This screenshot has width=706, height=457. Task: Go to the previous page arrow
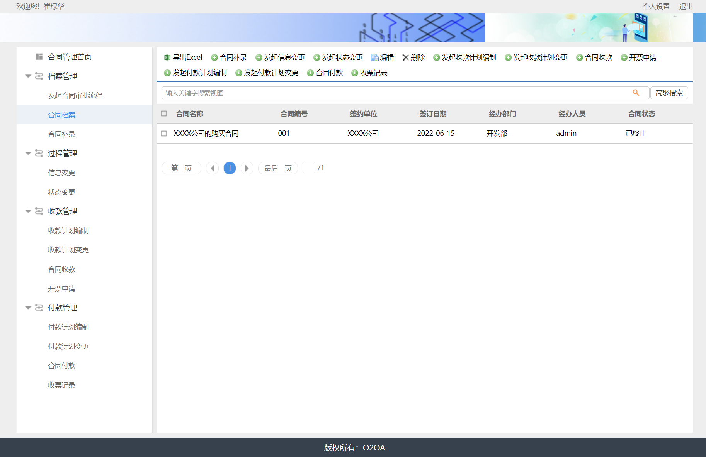212,168
